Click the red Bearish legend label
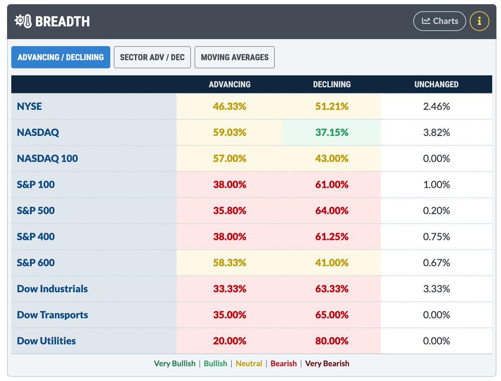 (283, 363)
